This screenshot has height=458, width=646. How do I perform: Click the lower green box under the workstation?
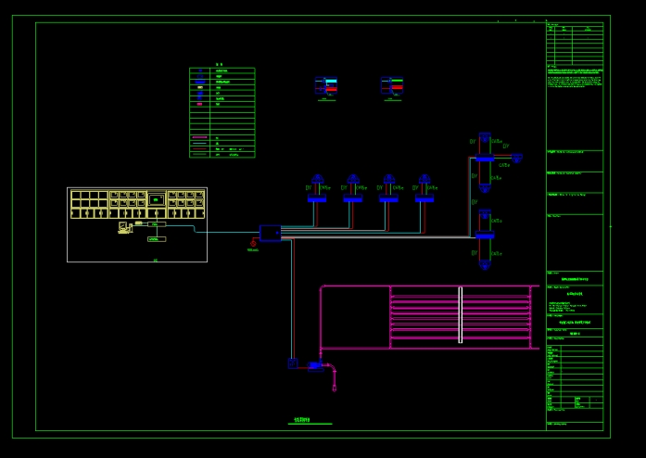click(157, 239)
